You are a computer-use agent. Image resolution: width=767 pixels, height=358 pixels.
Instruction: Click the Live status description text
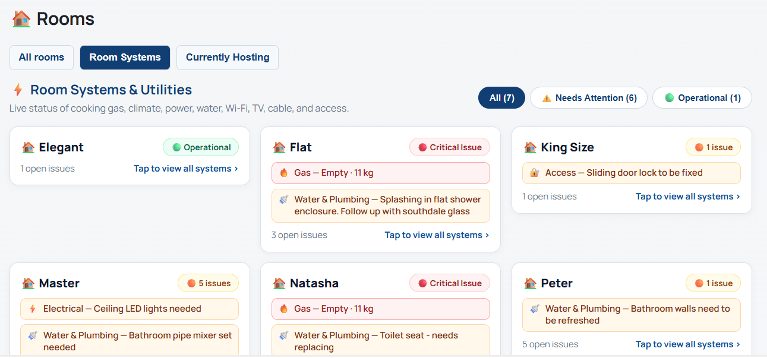coord(179,109)
